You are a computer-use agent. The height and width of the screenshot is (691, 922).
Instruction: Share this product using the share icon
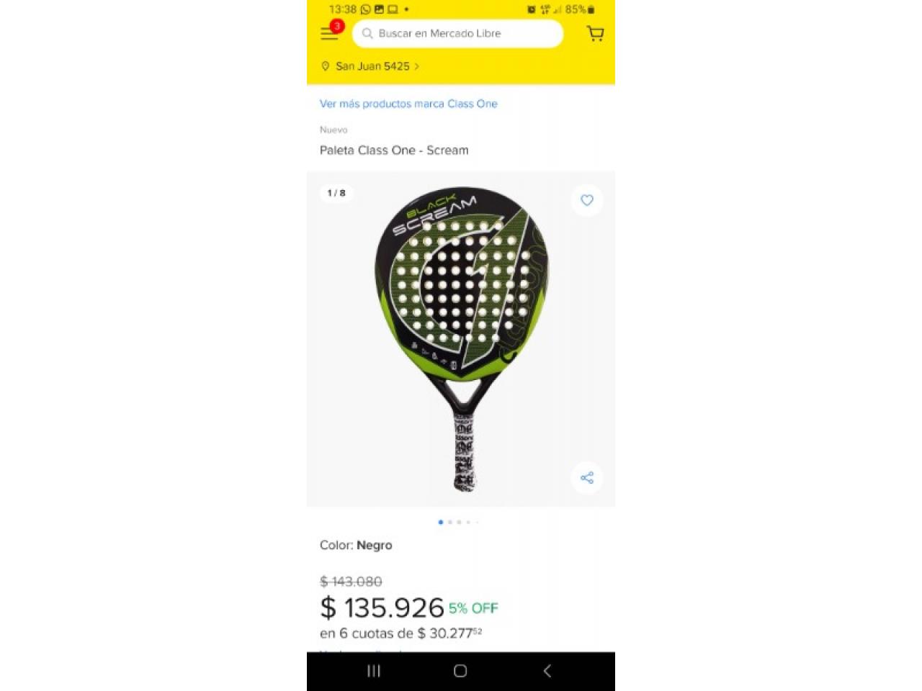[587, 478]
